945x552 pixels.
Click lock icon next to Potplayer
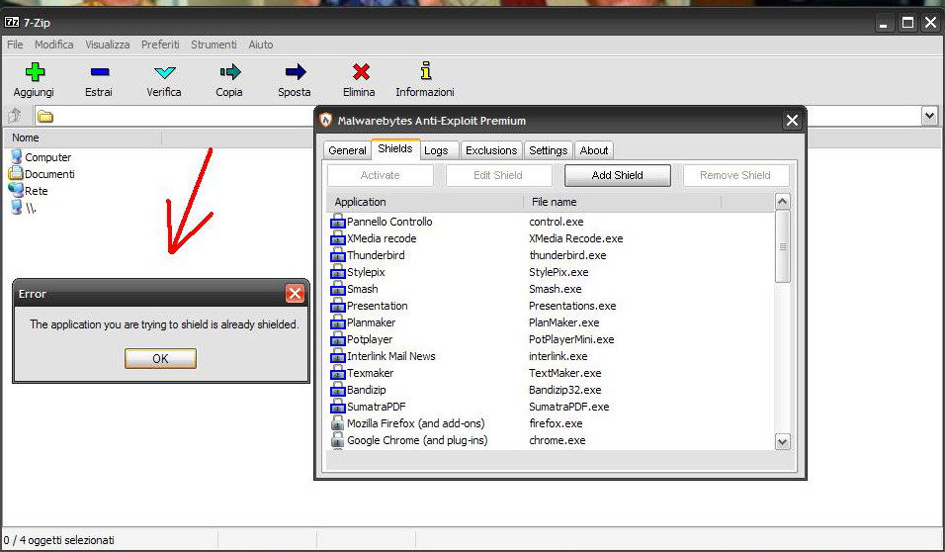(337, 339)
